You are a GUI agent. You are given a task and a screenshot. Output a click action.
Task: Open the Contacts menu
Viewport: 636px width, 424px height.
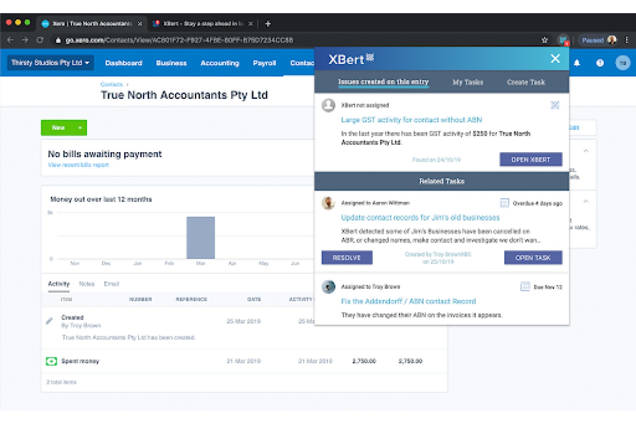click(302, 63)
